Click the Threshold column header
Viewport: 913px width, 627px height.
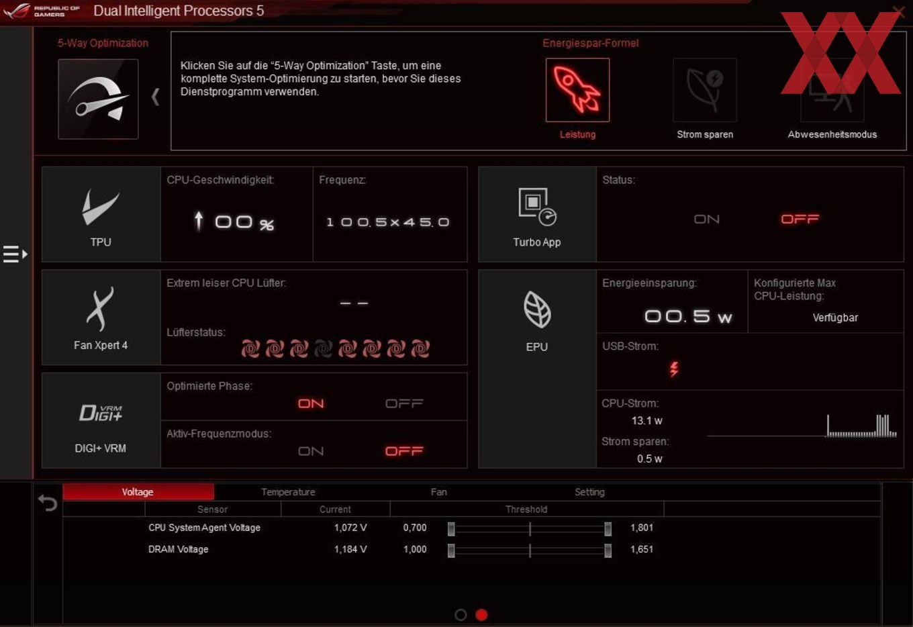(526, 510)
